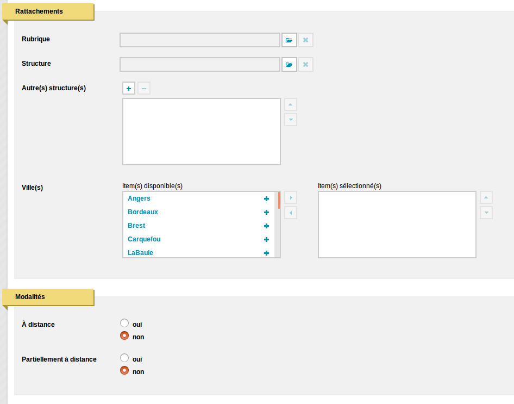This screenshot has width=514, height=404.
Task: Clear the Structure field with X icon
Action: point(305,65)
